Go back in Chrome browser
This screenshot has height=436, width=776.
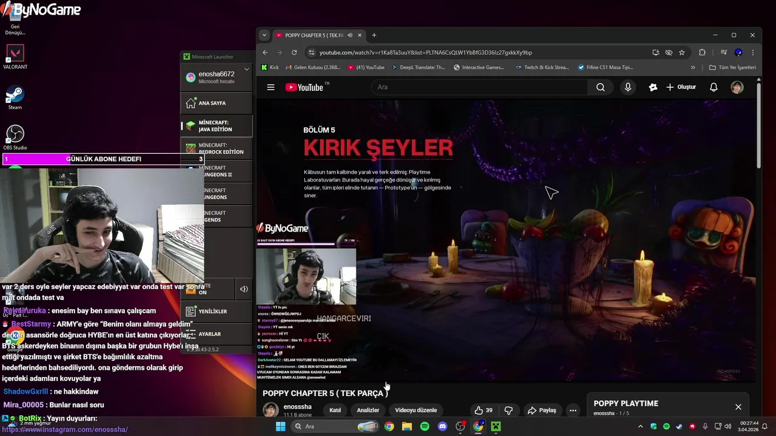click(265, 53)
